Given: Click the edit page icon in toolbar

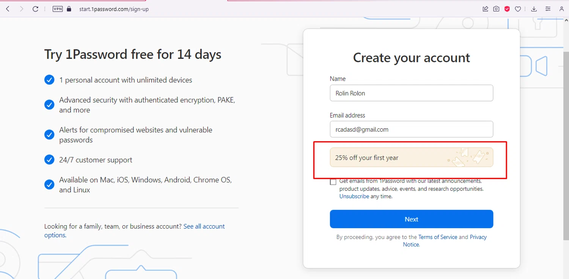Looking at the screenshot, I should pos(485,9).
